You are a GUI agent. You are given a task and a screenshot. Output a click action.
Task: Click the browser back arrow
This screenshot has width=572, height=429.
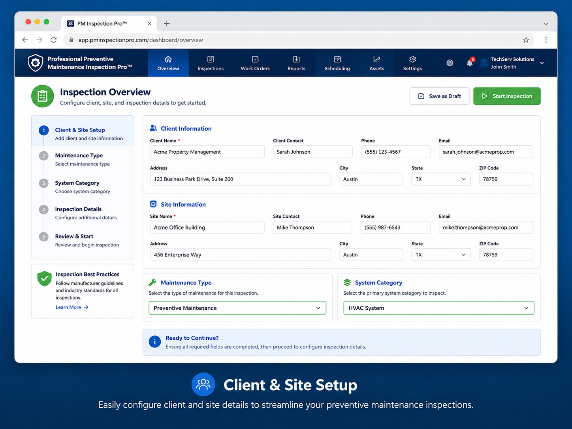click(x=25, y=40)
